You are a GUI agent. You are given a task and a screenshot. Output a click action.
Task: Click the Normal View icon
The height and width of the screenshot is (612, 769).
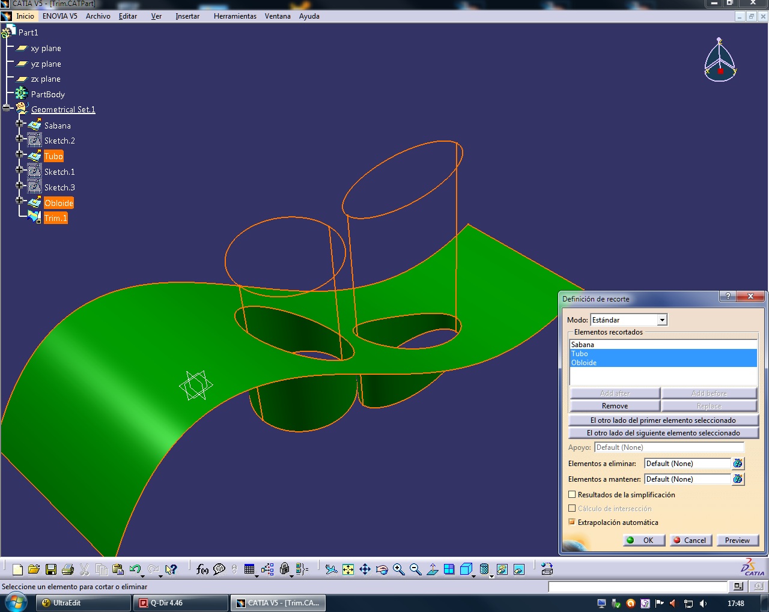click(x=433, y=569)
